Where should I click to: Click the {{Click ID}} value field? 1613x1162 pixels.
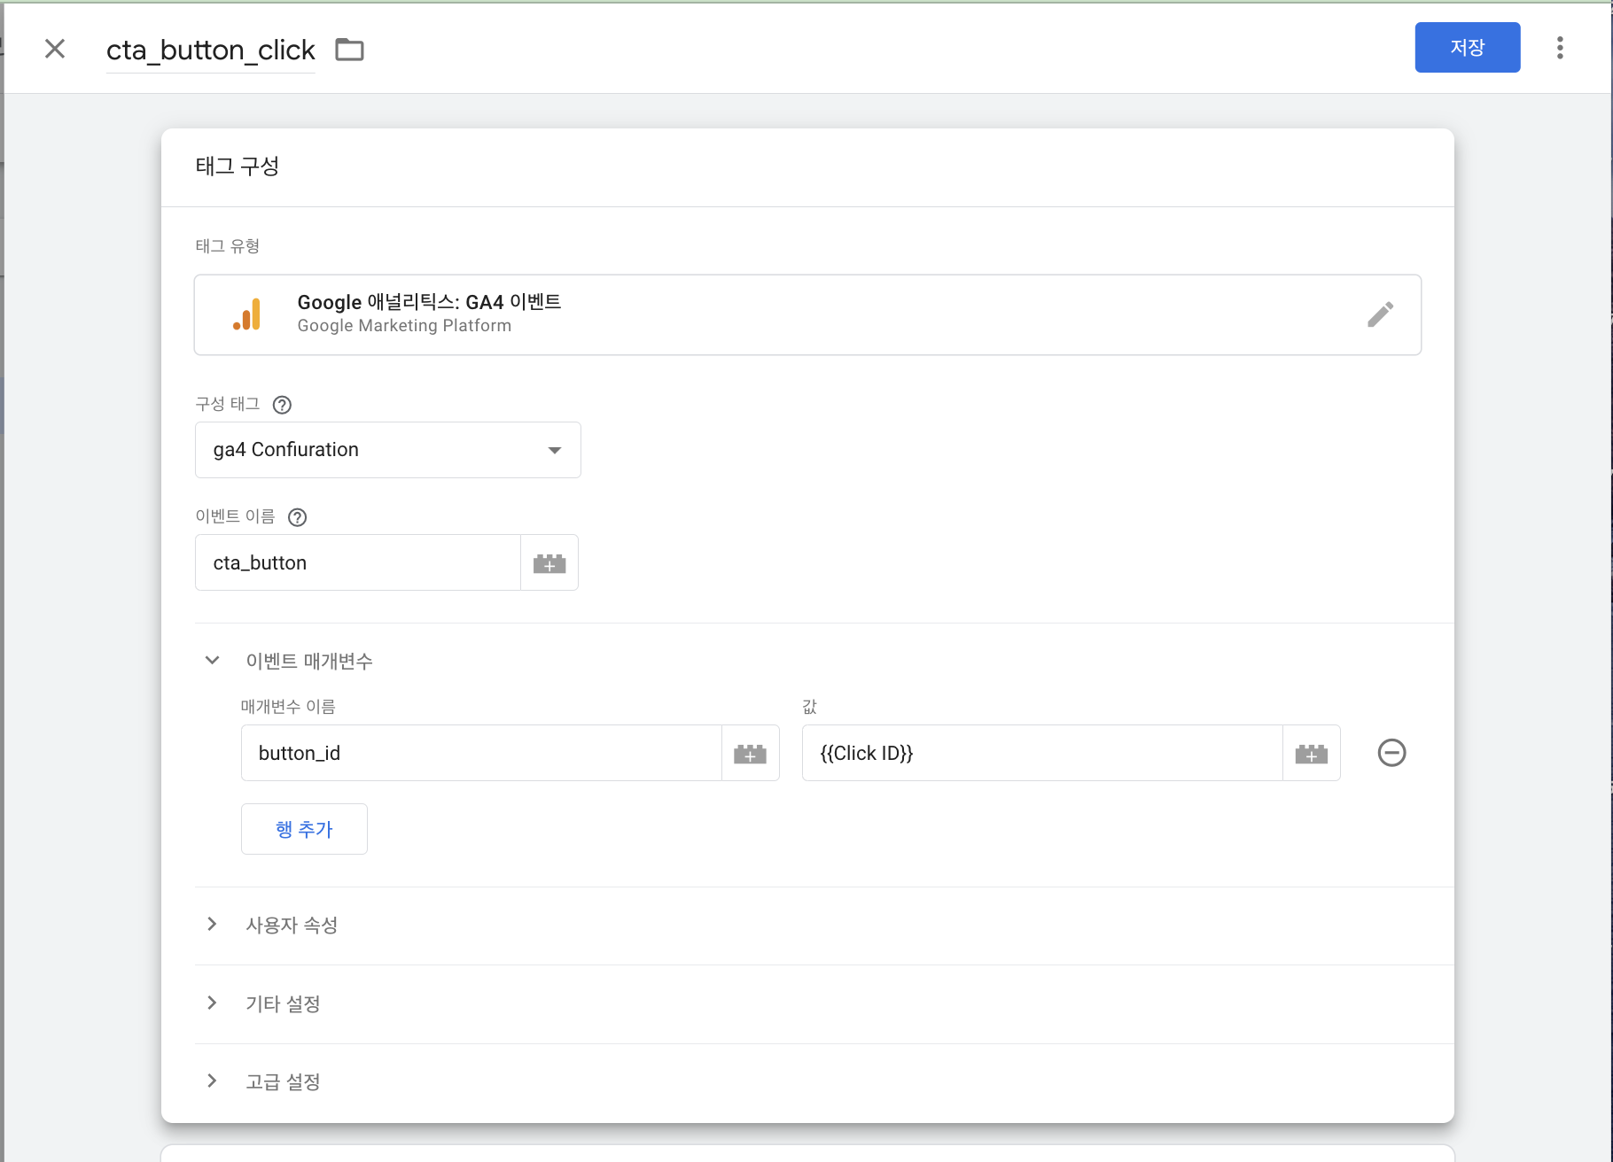[x=1042, y=753]
